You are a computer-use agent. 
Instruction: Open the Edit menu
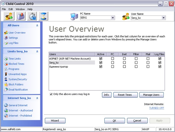(x=11, y=9)
